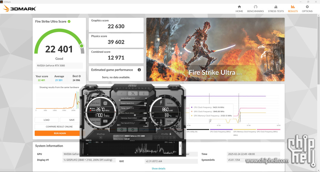Click the Display #1 value field

[89, 160]
